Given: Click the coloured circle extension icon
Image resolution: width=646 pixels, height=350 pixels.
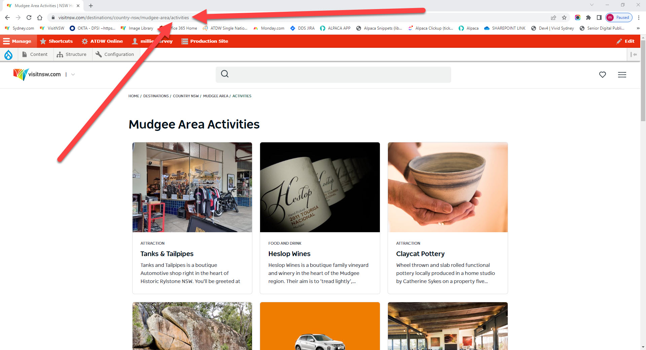Looking at the screenshot, I should coord(578,17).
